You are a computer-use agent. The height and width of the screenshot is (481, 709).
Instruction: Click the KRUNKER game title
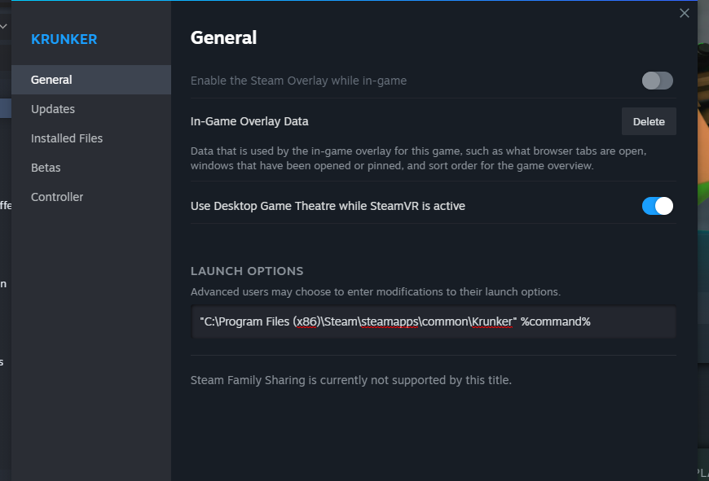64,39
